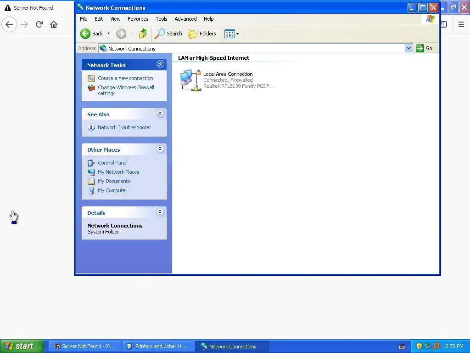Open the browser hamburger menu
Image resolution: width=470 pixels, height=353 pixels.
tap(461, 24)
